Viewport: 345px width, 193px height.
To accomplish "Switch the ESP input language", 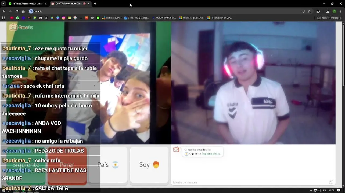I will click(x=325, y=190).
